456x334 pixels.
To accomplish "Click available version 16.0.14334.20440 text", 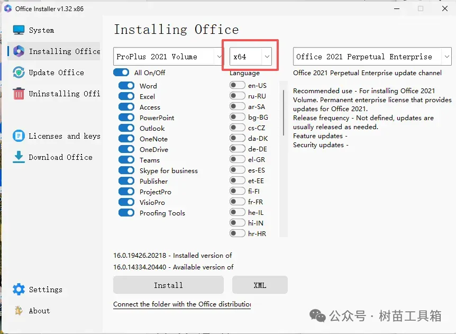I will coord(174,267).
